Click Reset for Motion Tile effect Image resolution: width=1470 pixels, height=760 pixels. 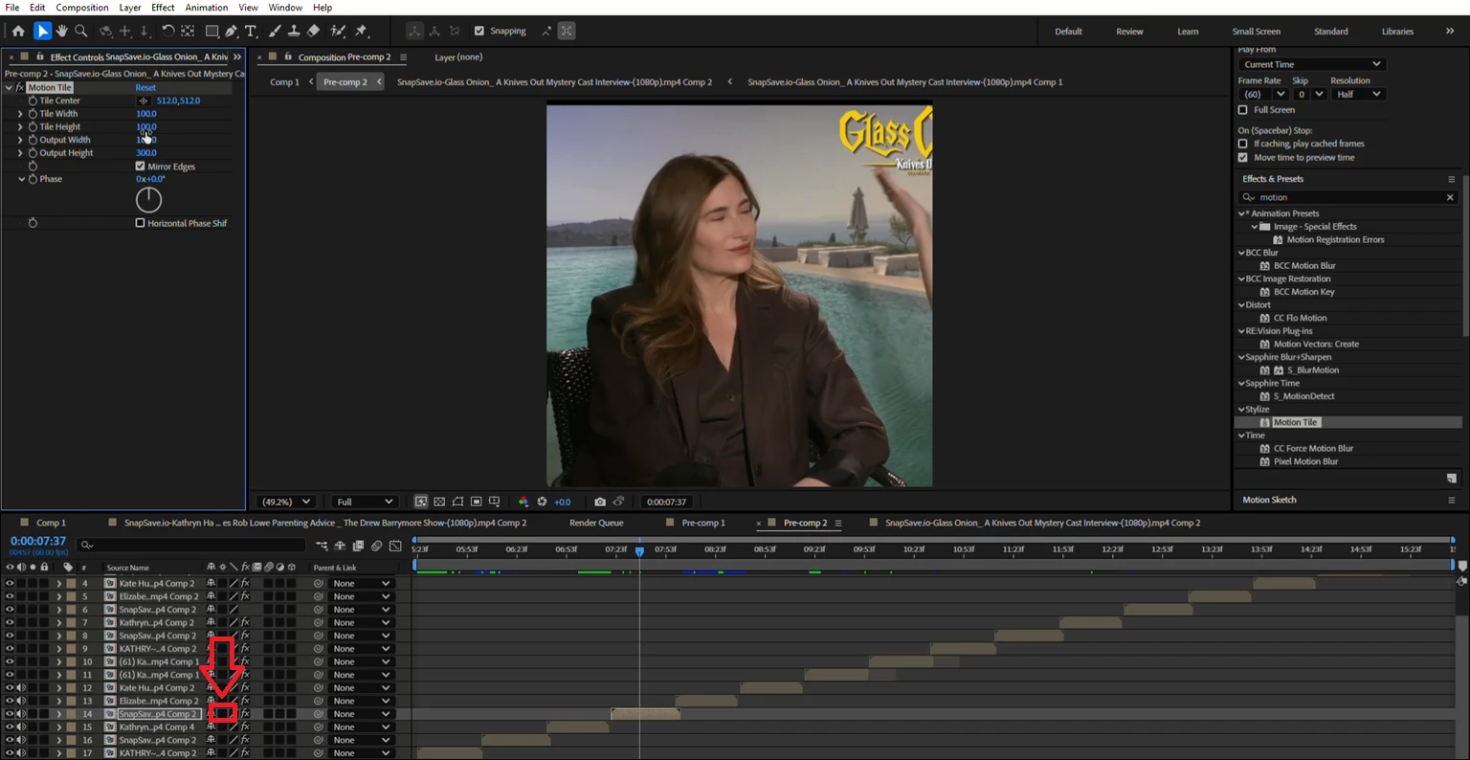[x=145, y=87]
